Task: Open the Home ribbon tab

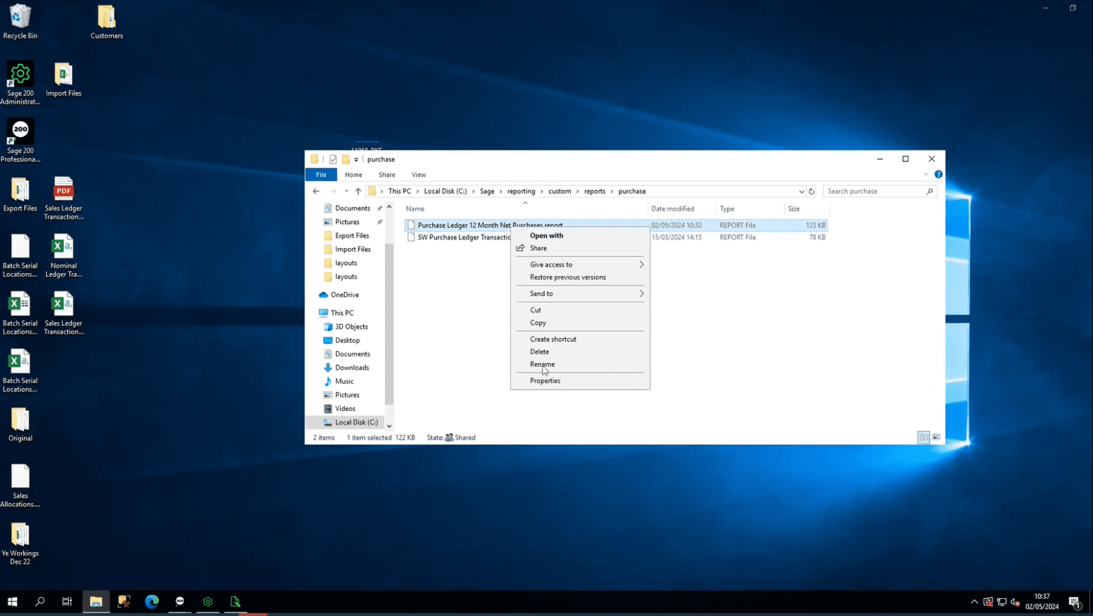Action: pos(353,175)
